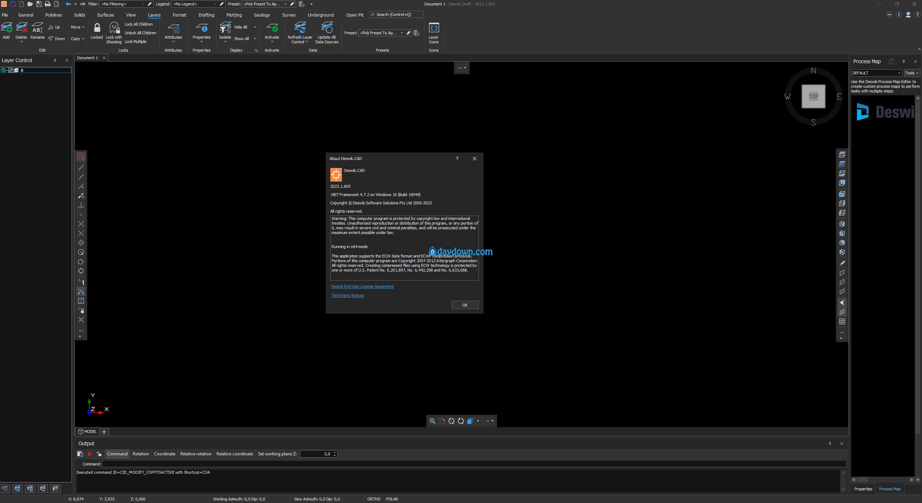Click the grid icon in right view toolbar
Viewport: 922px width, 503px height.
pyautogui.click(x=842, y=321)
